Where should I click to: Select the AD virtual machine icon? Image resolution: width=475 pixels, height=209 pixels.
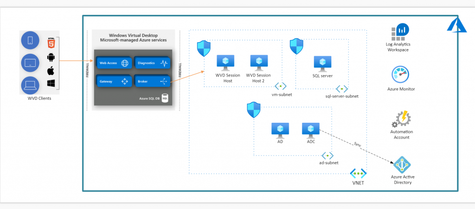pos(280,130)
